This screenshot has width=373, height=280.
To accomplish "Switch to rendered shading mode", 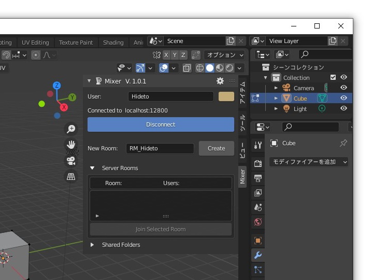I will pos(229,68).
